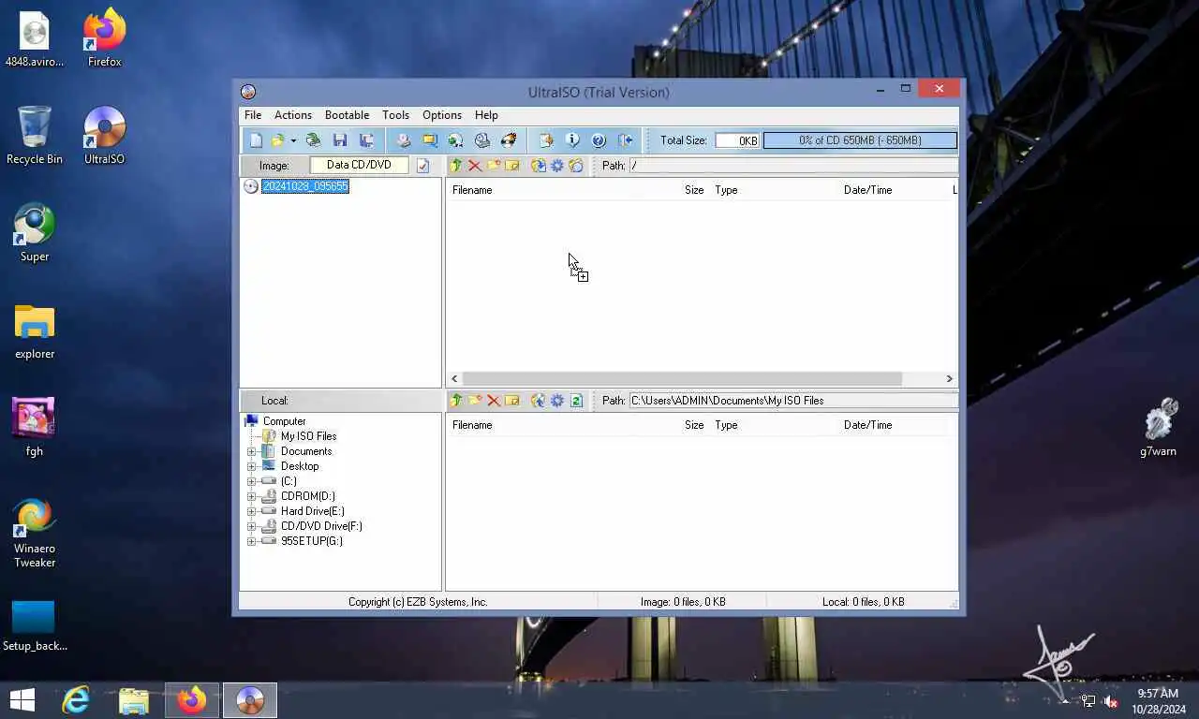Image resolution: width=1199 pixels, height=719 pixels.
Task: Open the Help menu
Action: (x=486, y=115)
